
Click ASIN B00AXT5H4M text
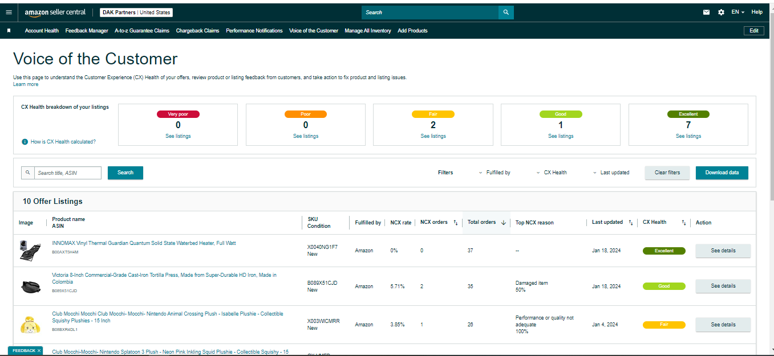point(65,252)
